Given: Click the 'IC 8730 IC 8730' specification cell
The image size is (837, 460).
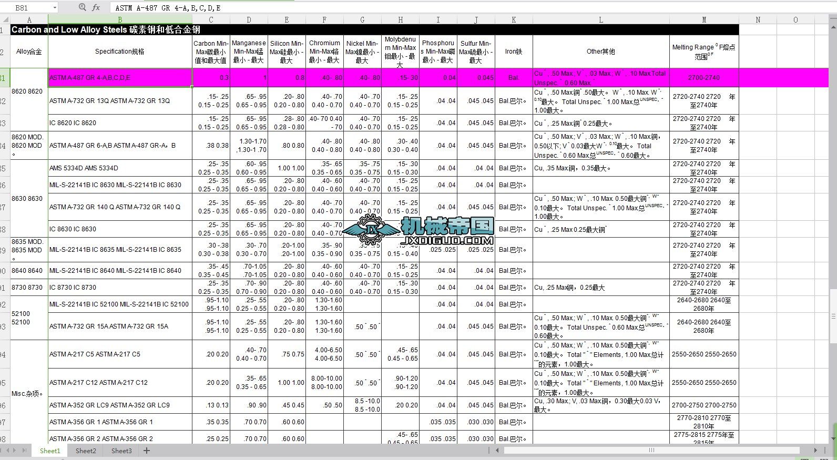Looking at the screenshot, I should [x=120, y=288].
